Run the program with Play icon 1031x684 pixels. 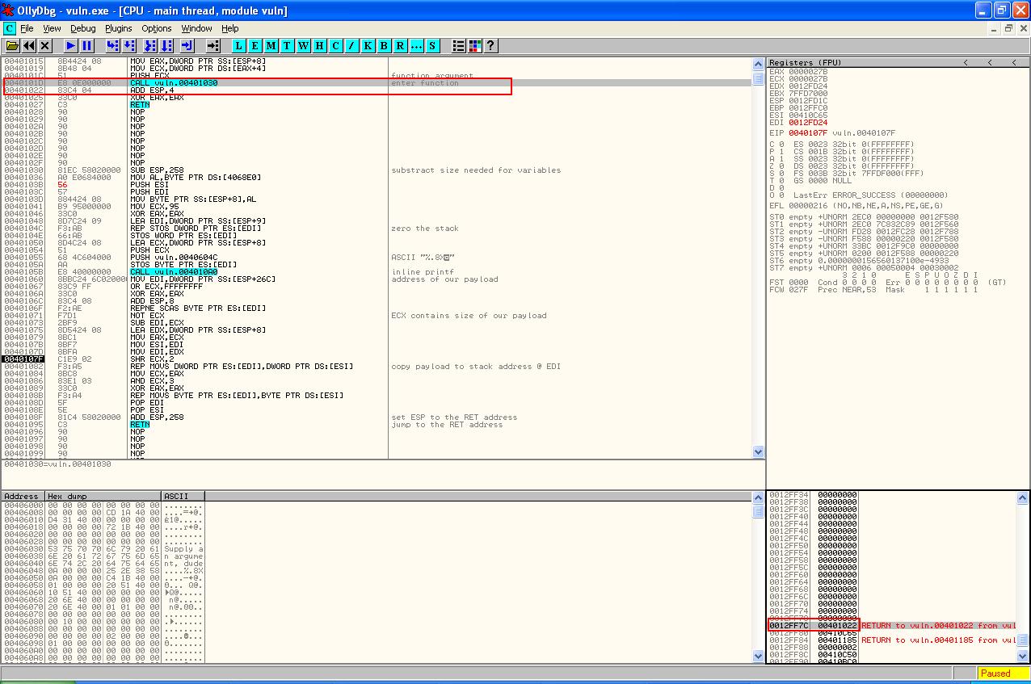tap(71, 46)
